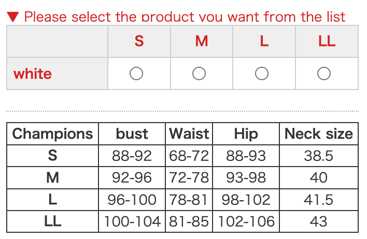
Task: Click the 72-78 waist measurement cell
Action: coord(189,178)
